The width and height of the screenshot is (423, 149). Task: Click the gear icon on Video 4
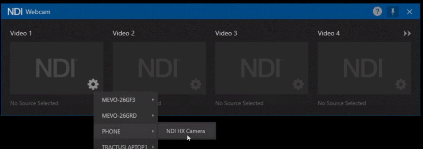(401, 85)
